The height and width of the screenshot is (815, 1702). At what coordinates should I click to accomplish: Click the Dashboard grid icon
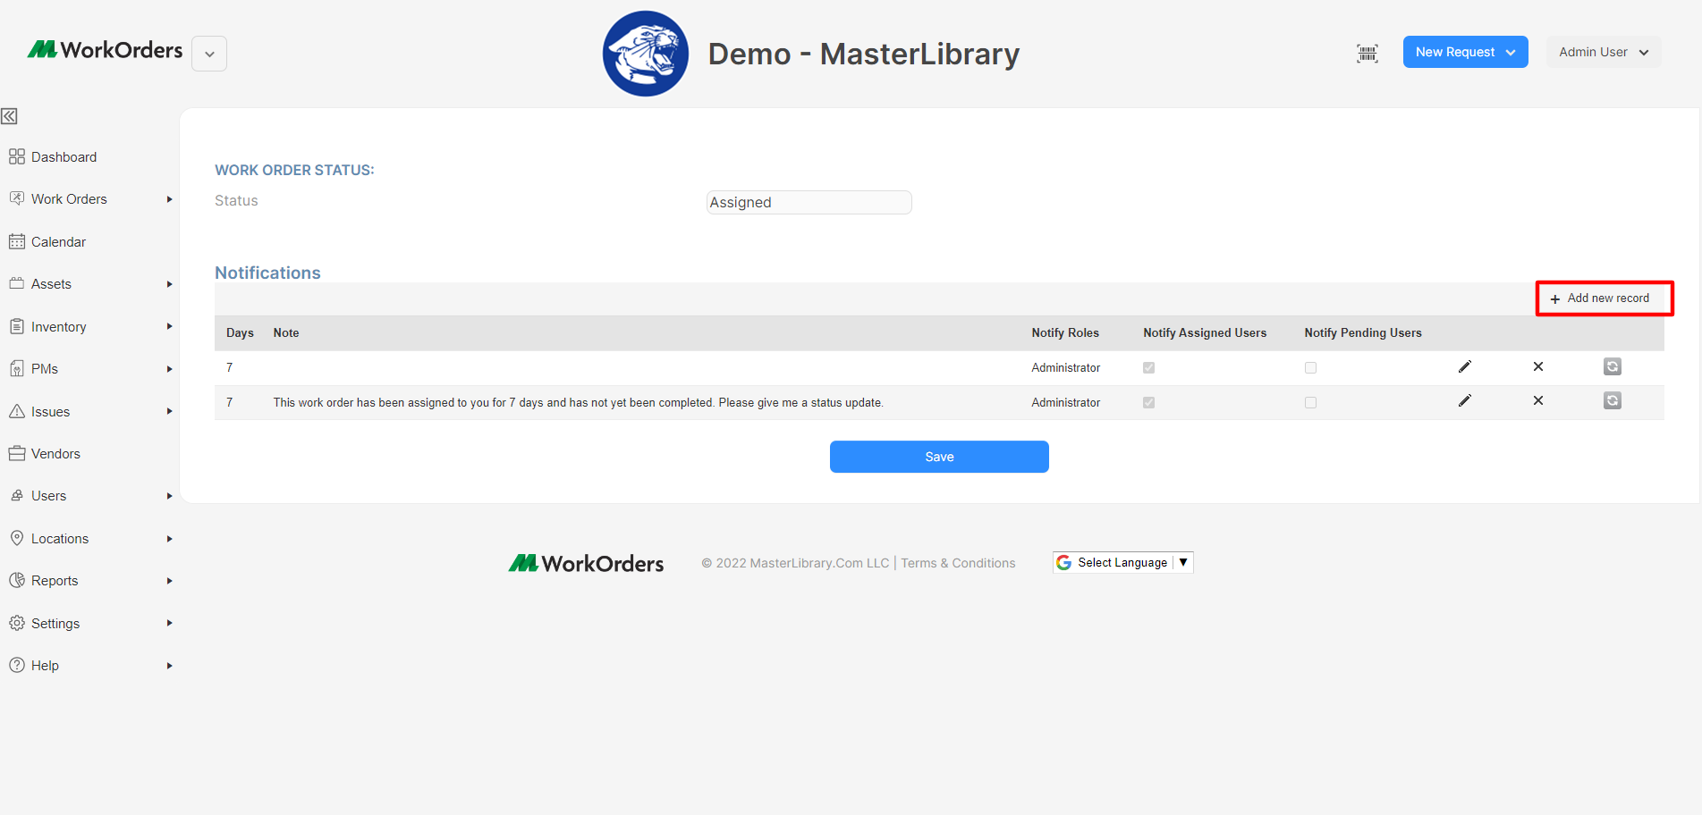point(17,157)
